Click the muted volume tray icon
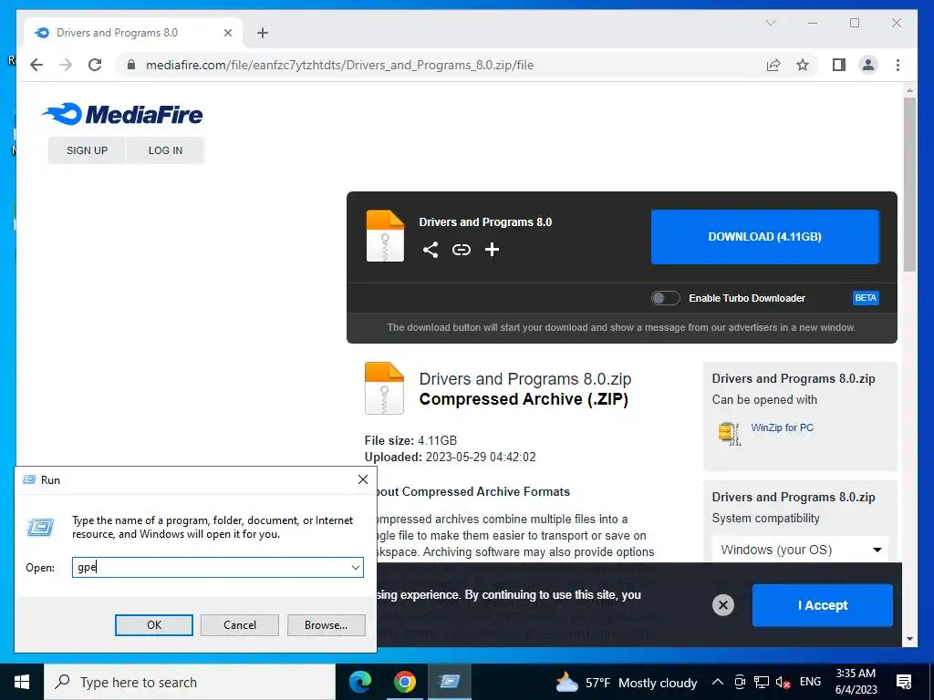The height and width of the screenshot is (700, 934). (784, 682)
